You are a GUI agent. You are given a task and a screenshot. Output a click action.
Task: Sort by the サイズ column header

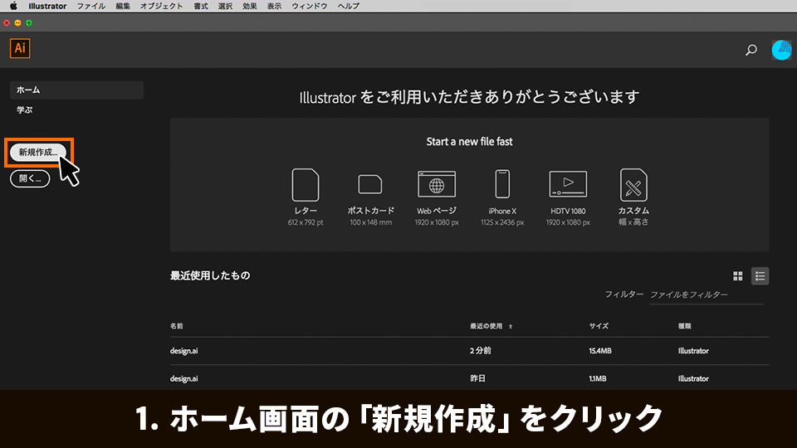tap(599, 326)
